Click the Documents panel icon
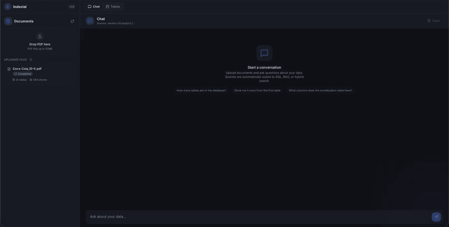 coord(8,21)
